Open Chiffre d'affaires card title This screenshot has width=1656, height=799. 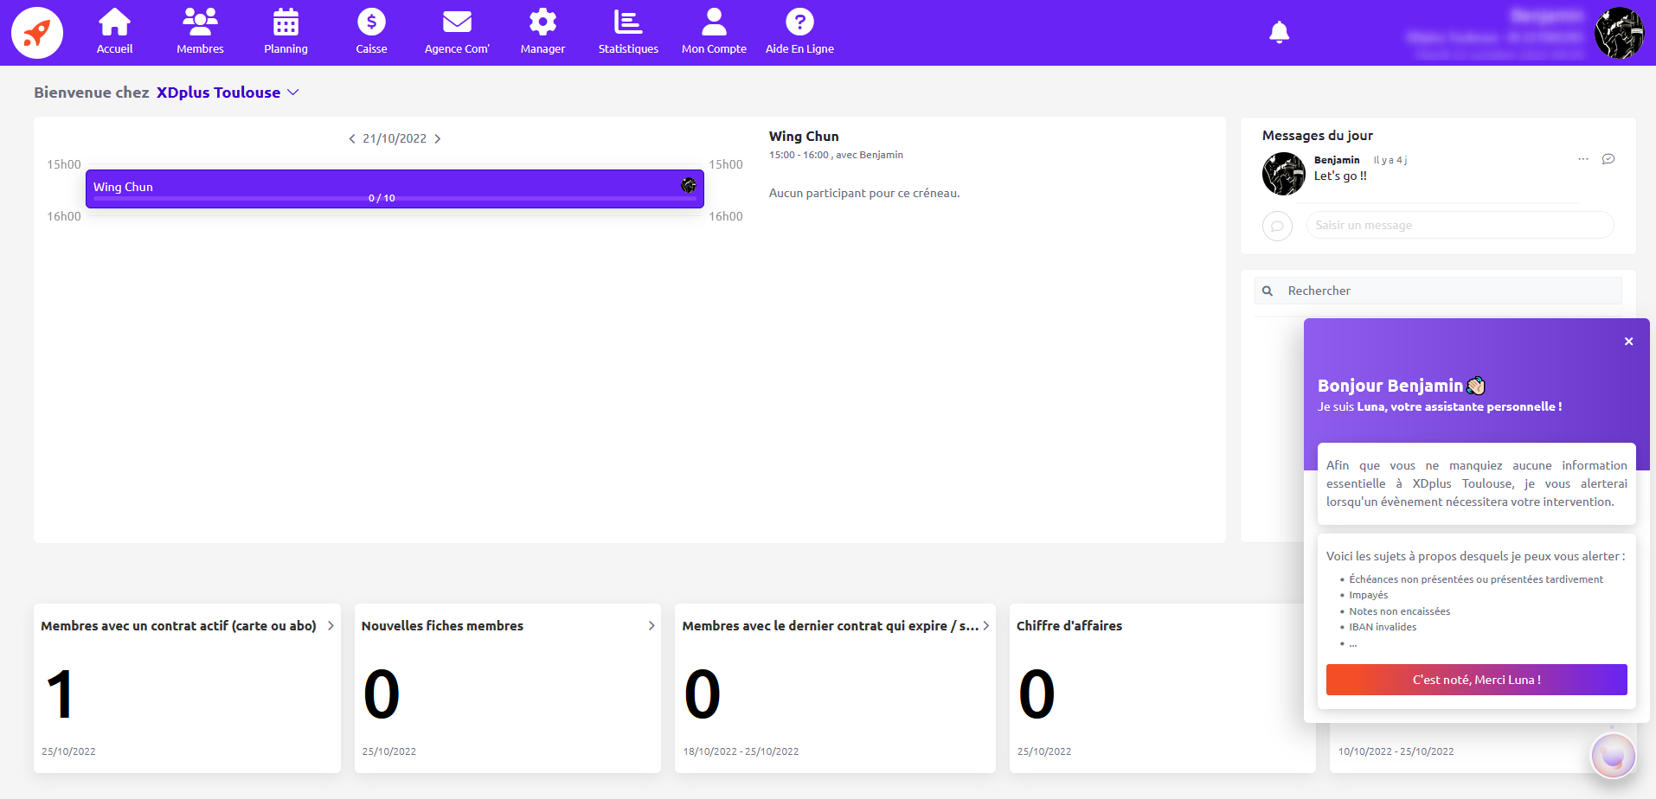click(x=1069, y=626)
